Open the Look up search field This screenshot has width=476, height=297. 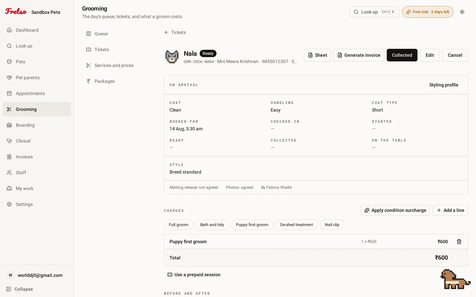[x=374, y=12]
